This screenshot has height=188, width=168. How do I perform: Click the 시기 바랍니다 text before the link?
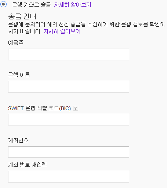point(25,31)
